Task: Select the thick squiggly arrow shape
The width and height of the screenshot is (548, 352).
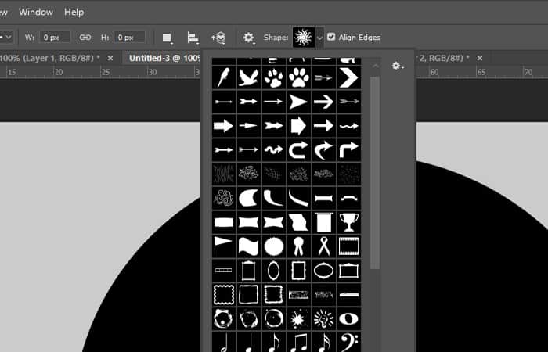Action: pyautogui.click(x=274, y=150)
